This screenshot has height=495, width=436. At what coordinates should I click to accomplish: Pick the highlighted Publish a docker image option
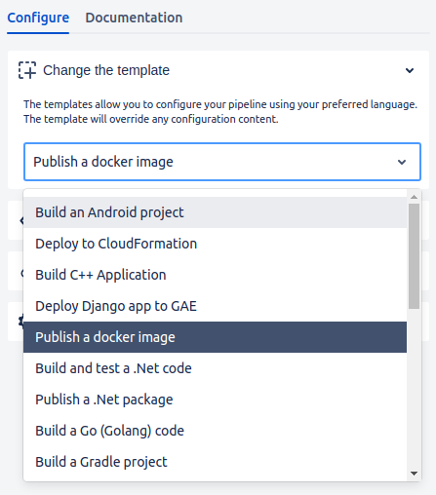pos(215,337)
